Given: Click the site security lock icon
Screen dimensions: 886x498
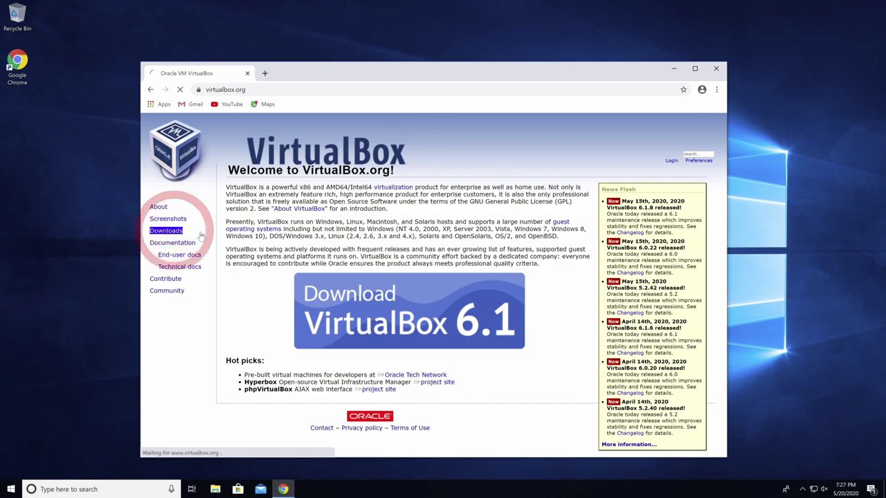Looking at the screenshot, I should tap(198, 89).
